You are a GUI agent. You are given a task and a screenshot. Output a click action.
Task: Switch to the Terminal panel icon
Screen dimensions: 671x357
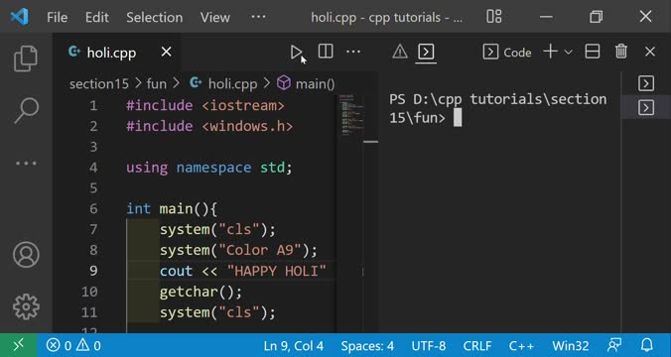[426, 53]
